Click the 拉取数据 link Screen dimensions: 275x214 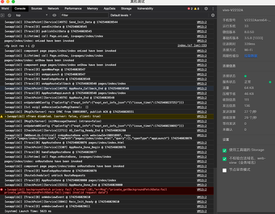pyautogui.click(x=251, y=56)
